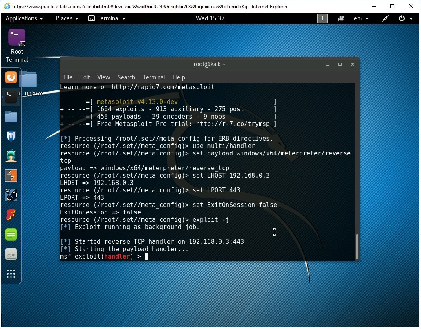Click the http://rapid7.com/metasploit link text
The image size is (421, 329).
pos(163,87)
